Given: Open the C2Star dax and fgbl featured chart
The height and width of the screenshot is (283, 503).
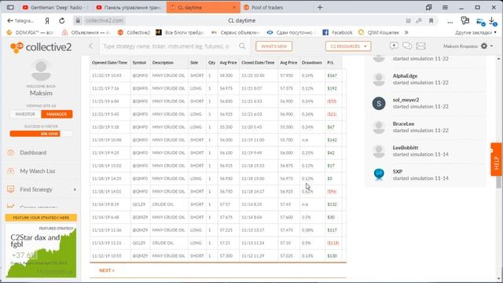Looking at the screenshot, I should 41,251.
